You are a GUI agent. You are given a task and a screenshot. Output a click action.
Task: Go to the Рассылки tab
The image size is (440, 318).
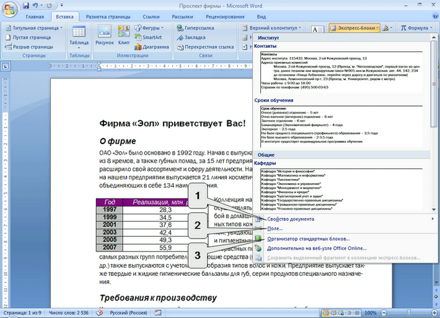click(x=182, y=17)
